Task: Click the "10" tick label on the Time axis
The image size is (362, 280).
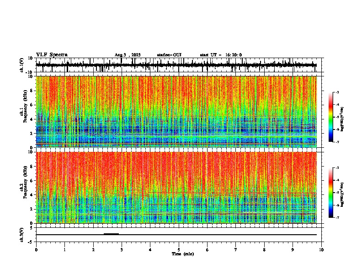Action: 321,250
